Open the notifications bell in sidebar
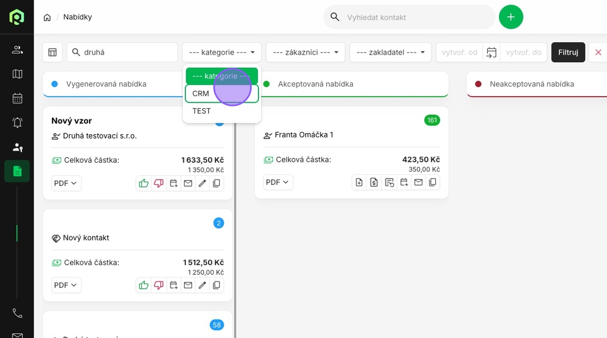Screen dimensions: 607x338 (x=17, y=123)
